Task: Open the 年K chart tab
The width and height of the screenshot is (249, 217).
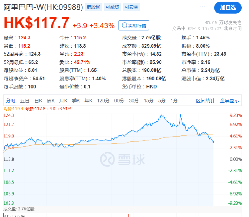Action: click(x=88, y=101)
